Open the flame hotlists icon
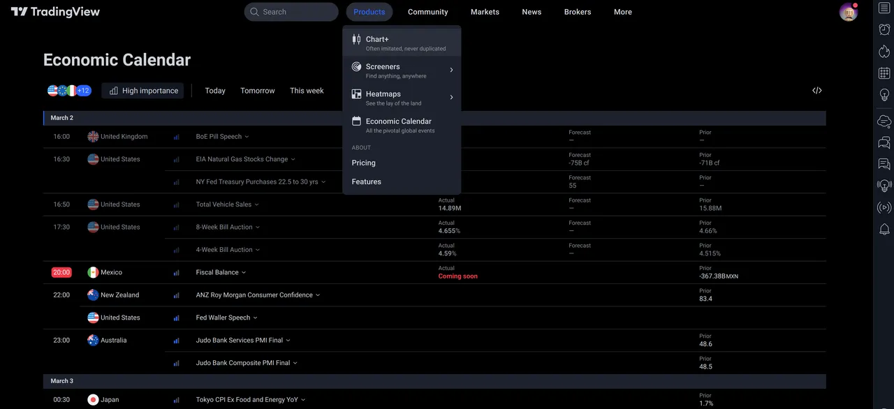 coord(884,51)
